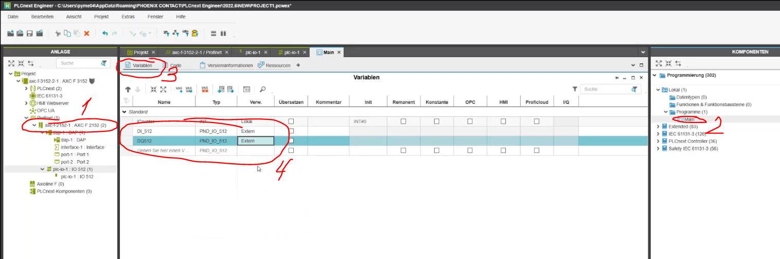Toggle Übersetzen checkbox in new variable row

coord(291,150)
